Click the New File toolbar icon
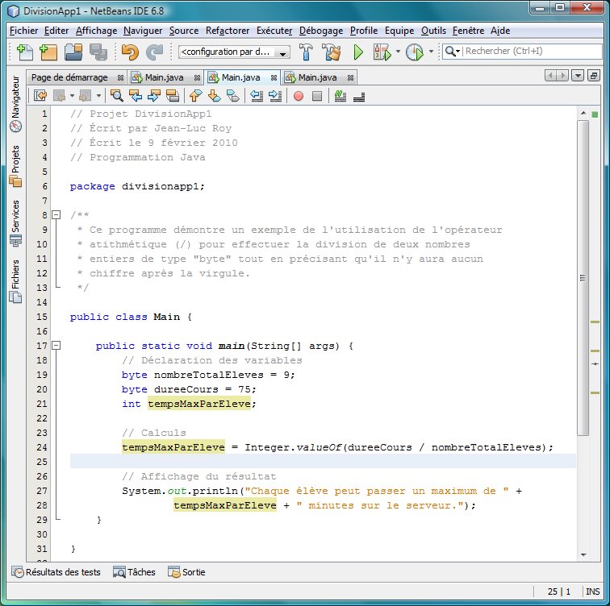The height and width of the screenshot is (606, 610). coord(24,52)
